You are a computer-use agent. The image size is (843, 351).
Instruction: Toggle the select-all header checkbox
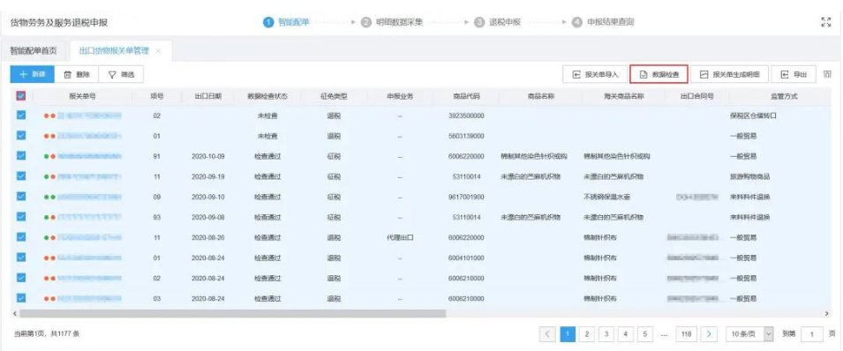pyautogui.click(x=21, y=96)
